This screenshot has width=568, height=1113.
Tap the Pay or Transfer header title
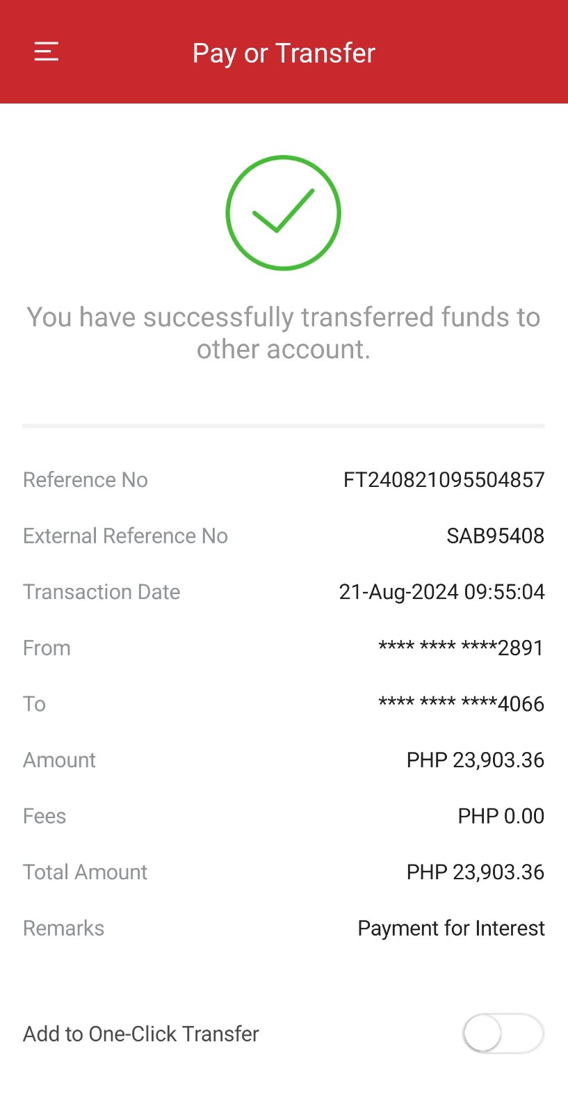click(x=284, y=54)
